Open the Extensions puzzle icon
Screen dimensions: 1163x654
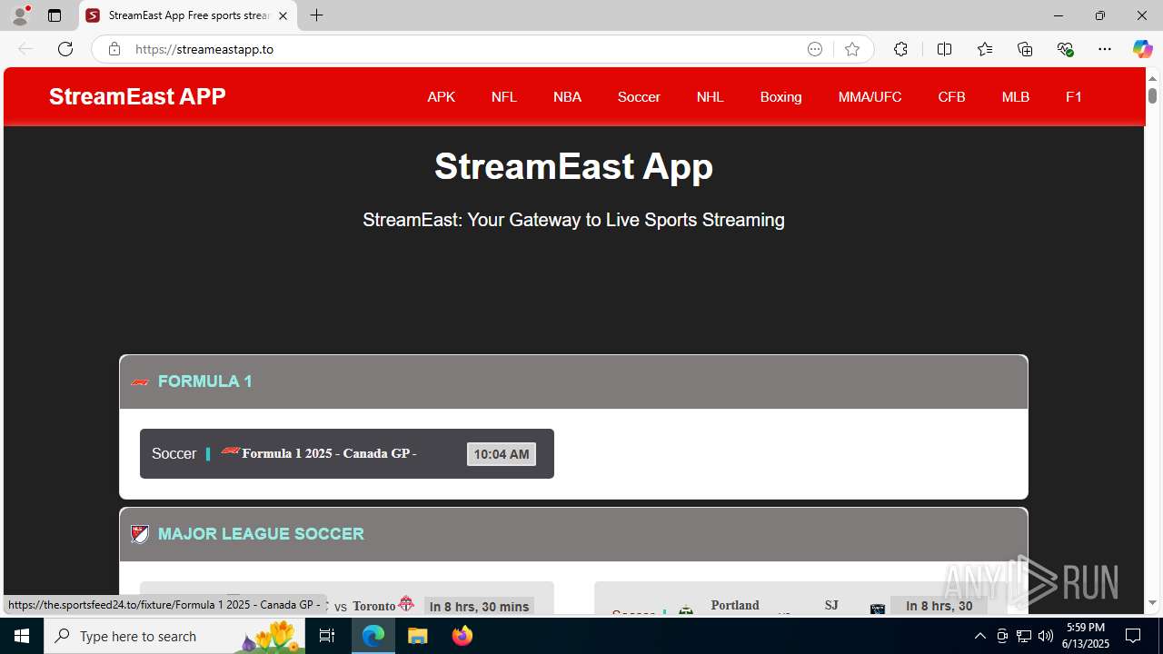[900, 49]
